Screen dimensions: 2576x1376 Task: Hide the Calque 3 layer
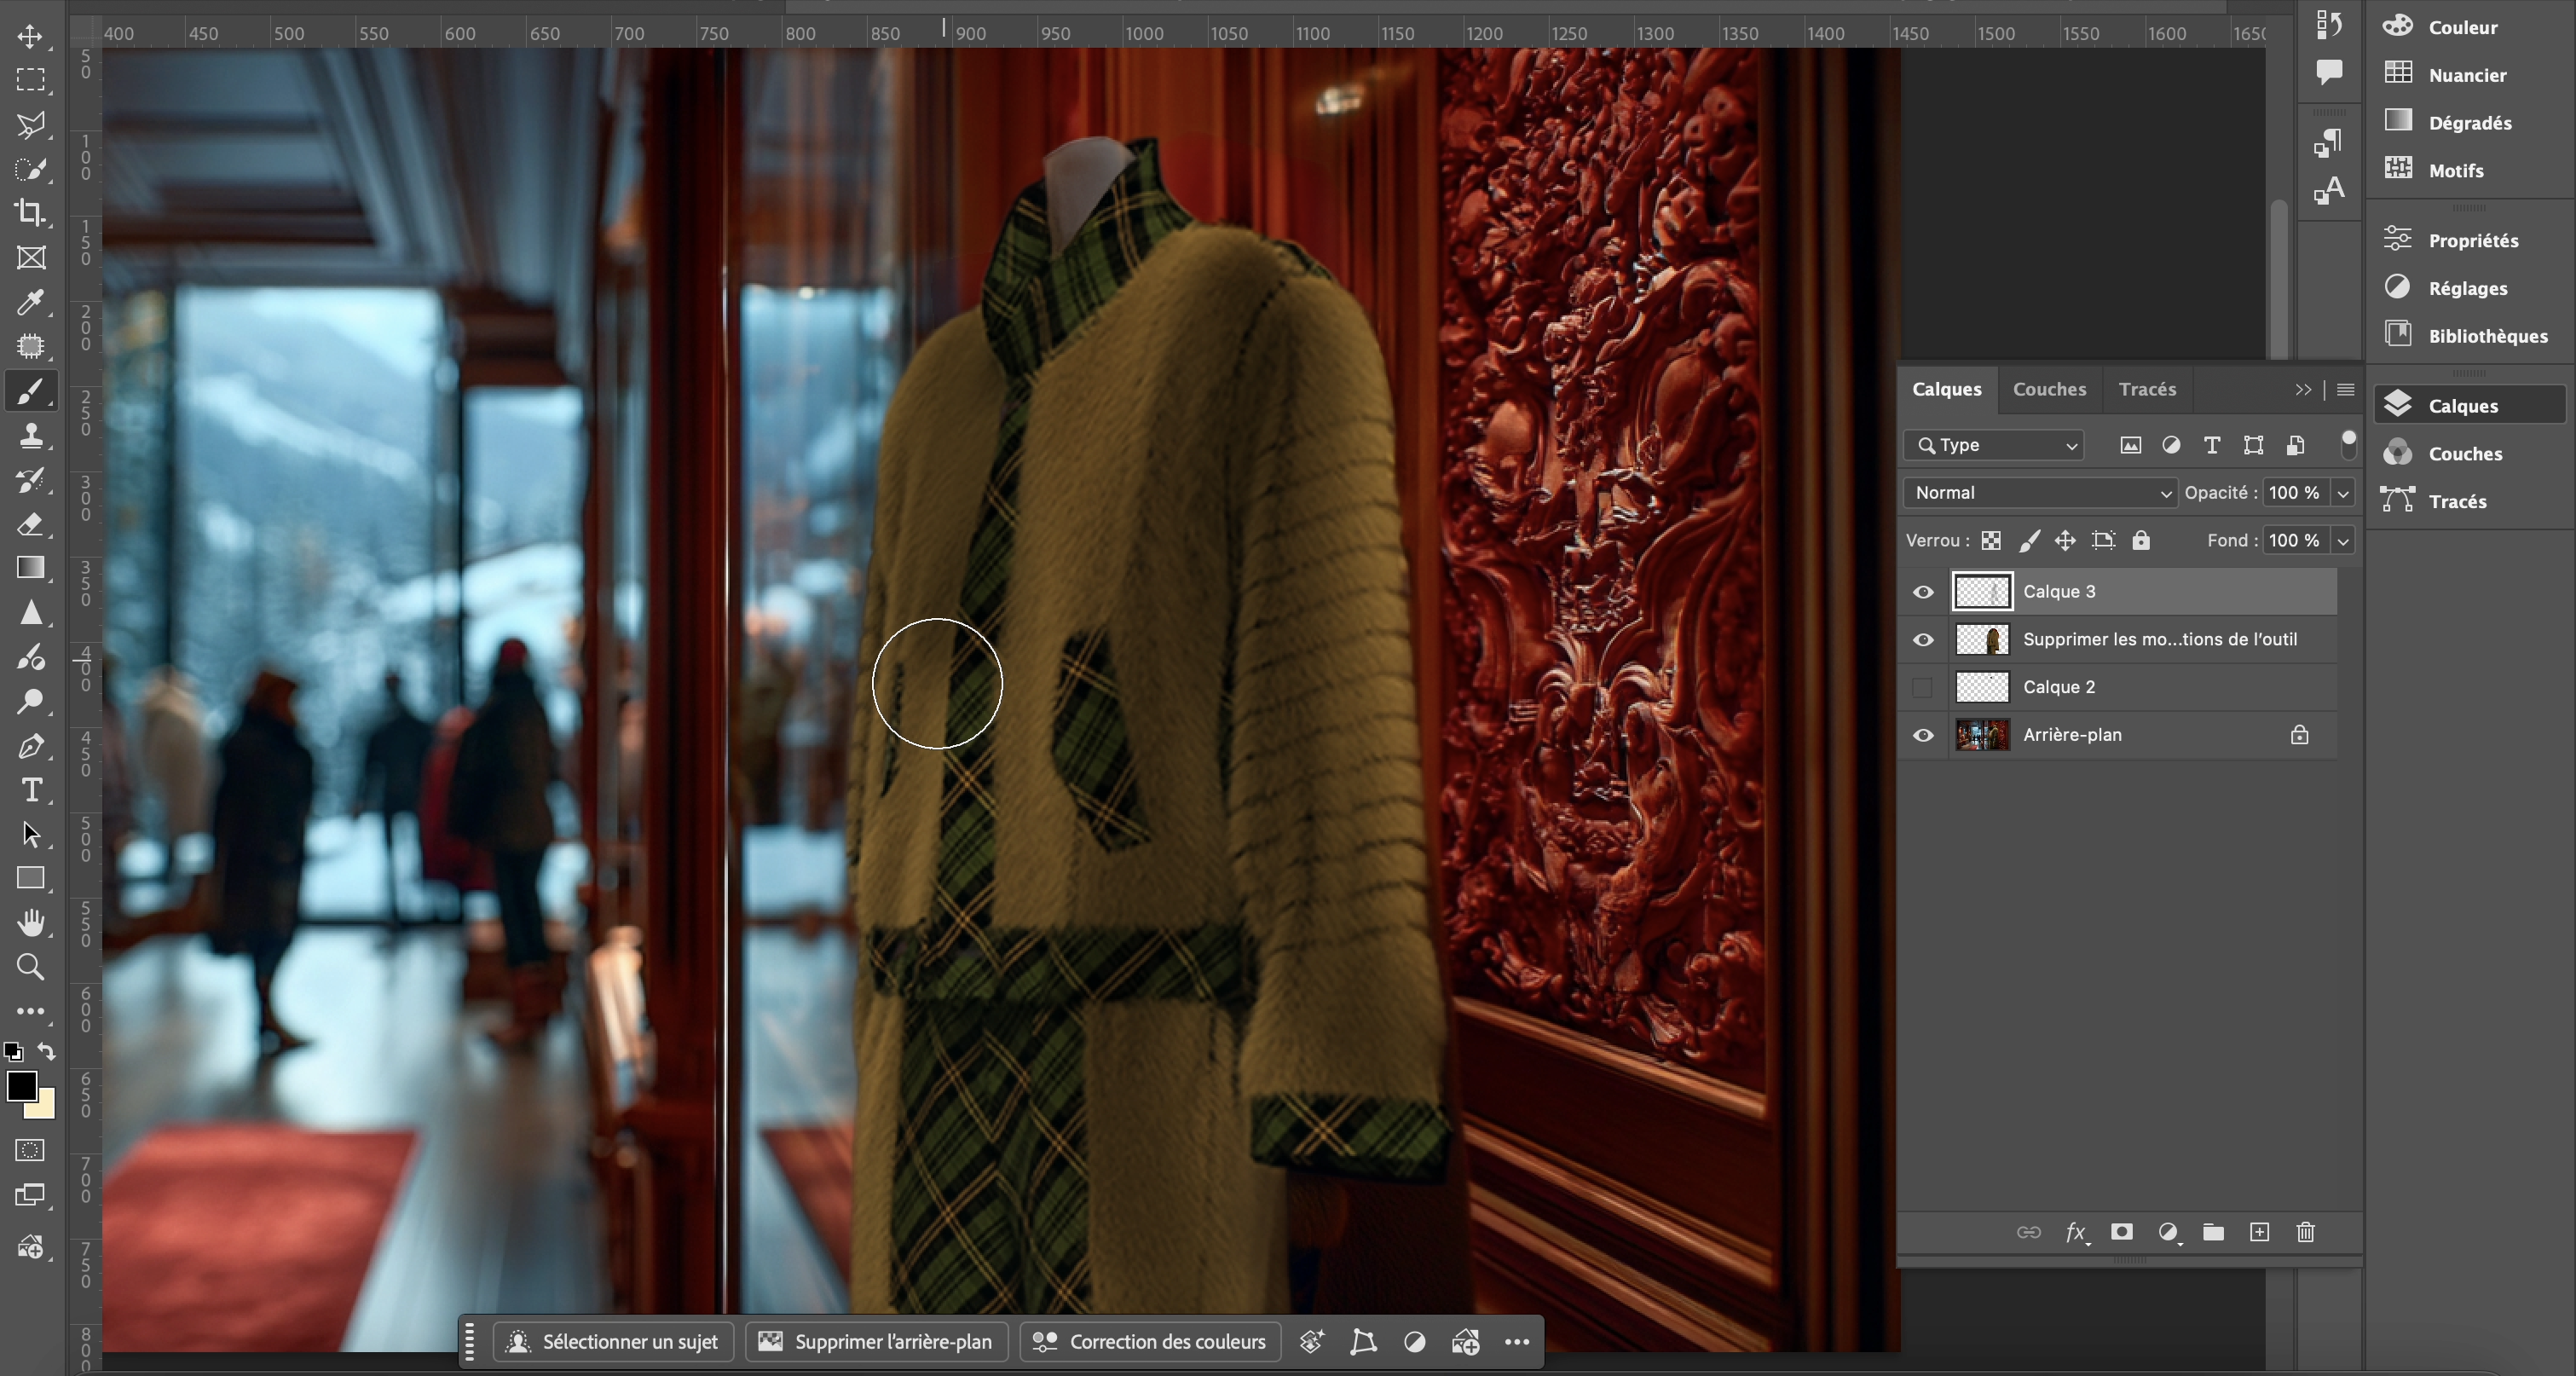pos(1922,592)
